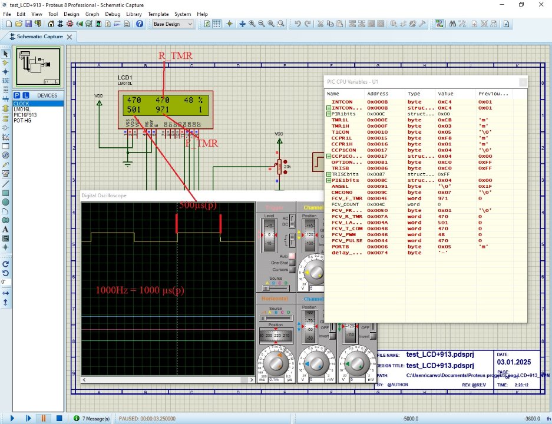The width and height of the screenshot is (552, 424).
Task: Open the Base Design dropdown
Action: point(191,24)
